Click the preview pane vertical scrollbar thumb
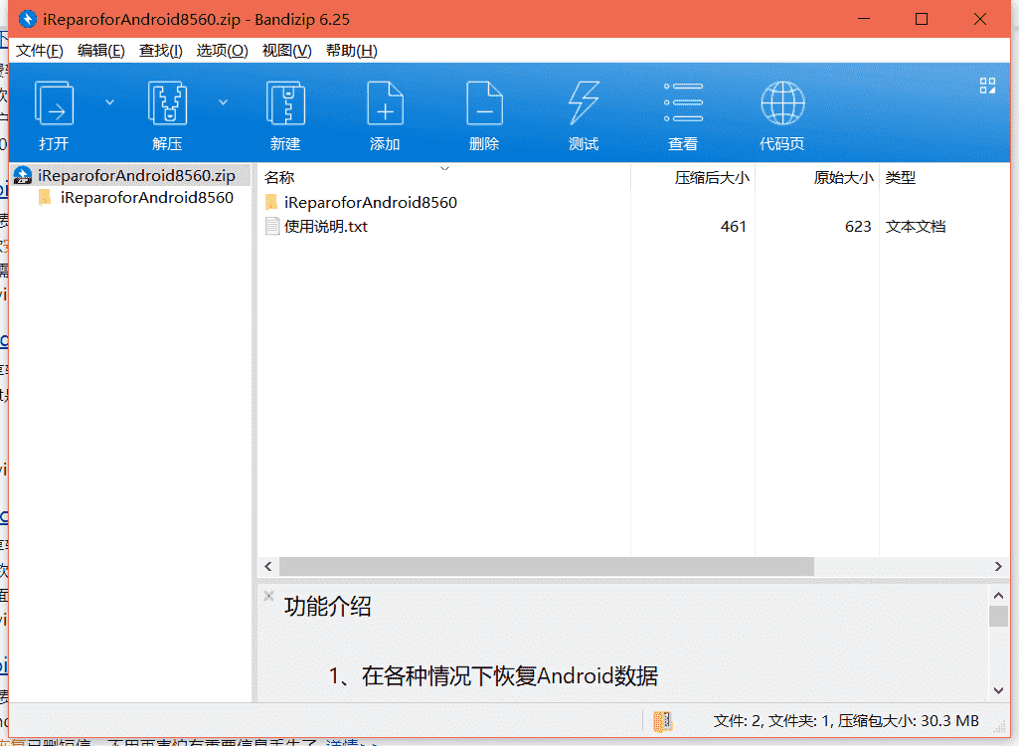1019x746 pixels. tap(999, 616)
